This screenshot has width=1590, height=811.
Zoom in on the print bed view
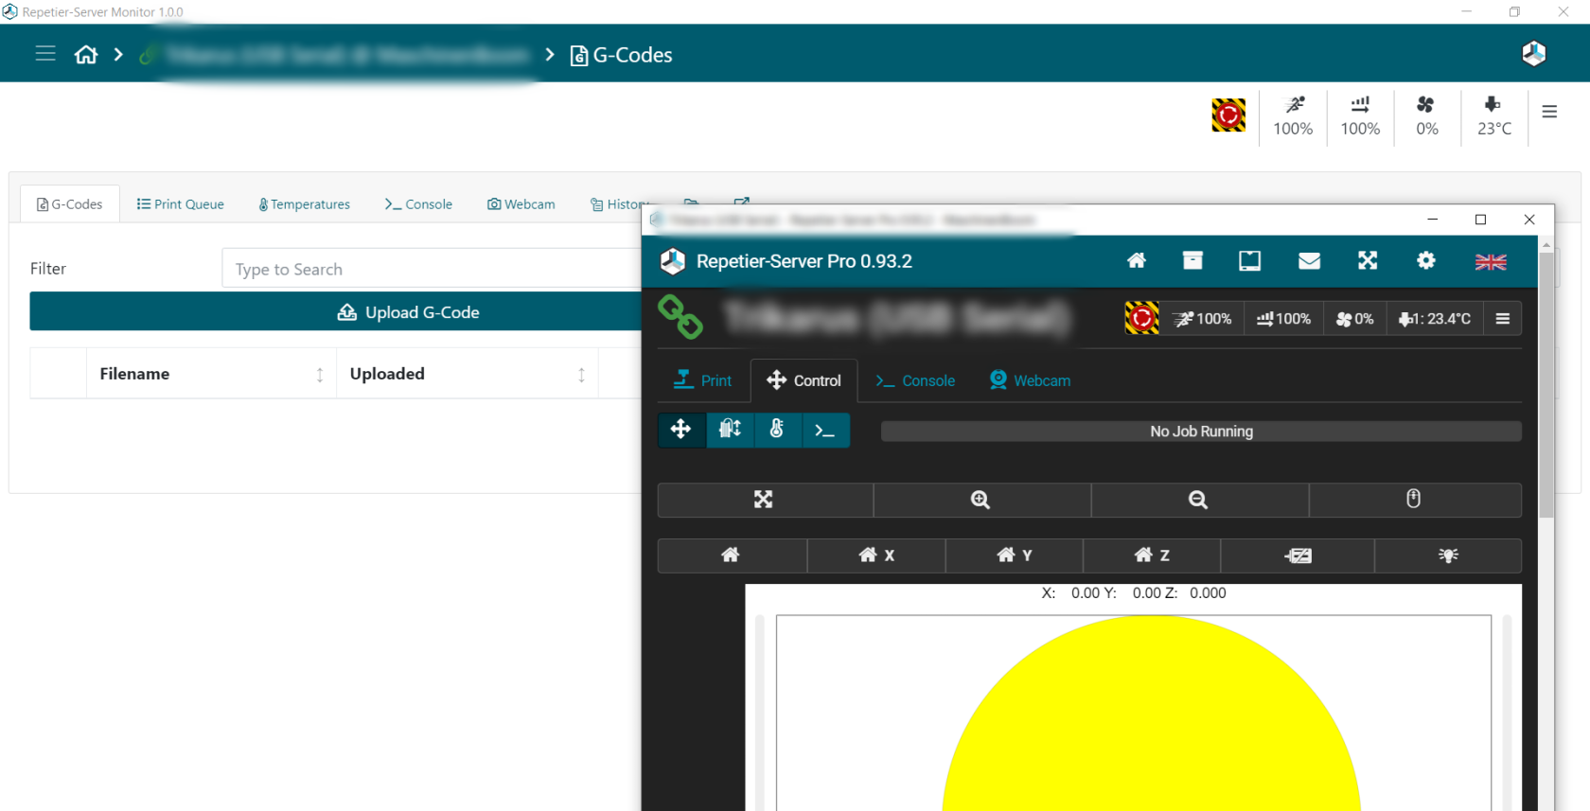tap(981, 500)
